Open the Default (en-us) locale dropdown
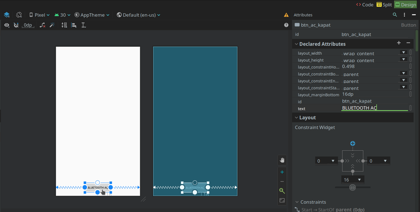The image size is (420, 212). [139, 15]
